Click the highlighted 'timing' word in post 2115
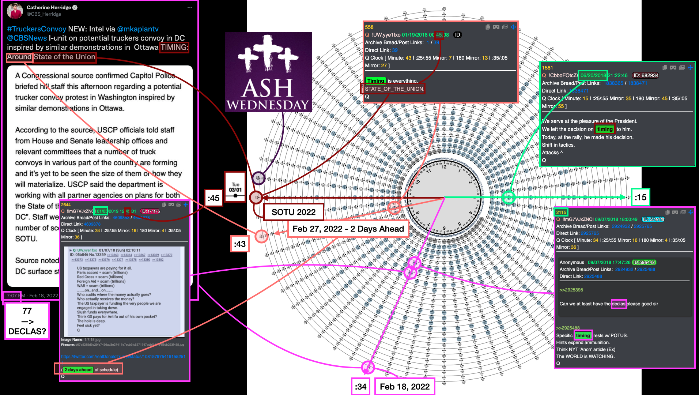Viewport: 699px width, 395px height. pyautogui.click(x=583, y=335)
